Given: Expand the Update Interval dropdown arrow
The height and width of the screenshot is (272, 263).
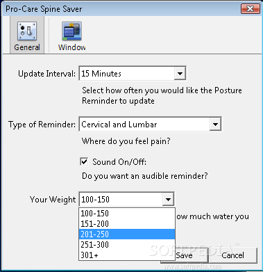Looking at the screenshot, I should (180, 74).
